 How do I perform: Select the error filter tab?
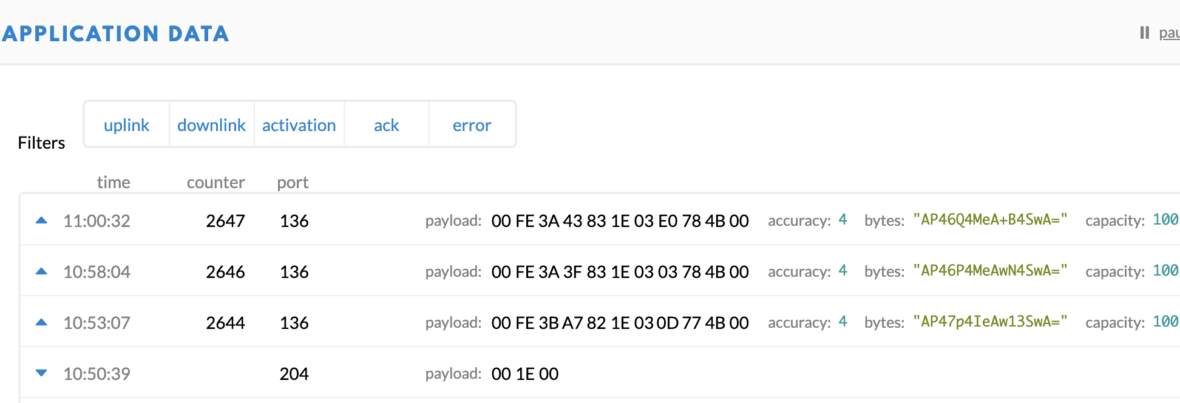(472, 124)
